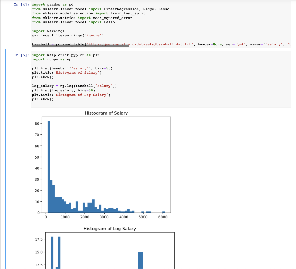
Task: Click the empty last line of cell 5
Action: [x=161, y=104]
